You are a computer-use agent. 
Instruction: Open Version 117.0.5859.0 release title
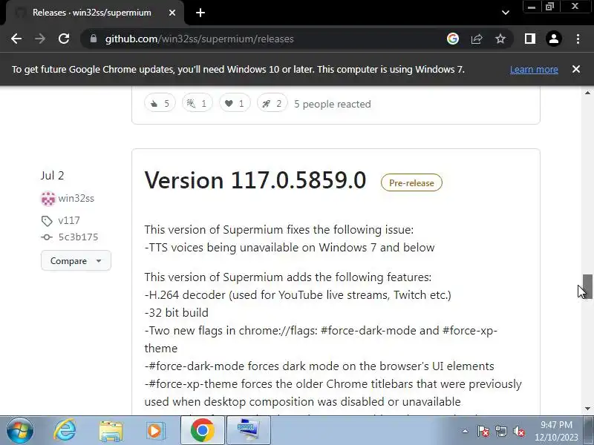(x=255, y=180)
